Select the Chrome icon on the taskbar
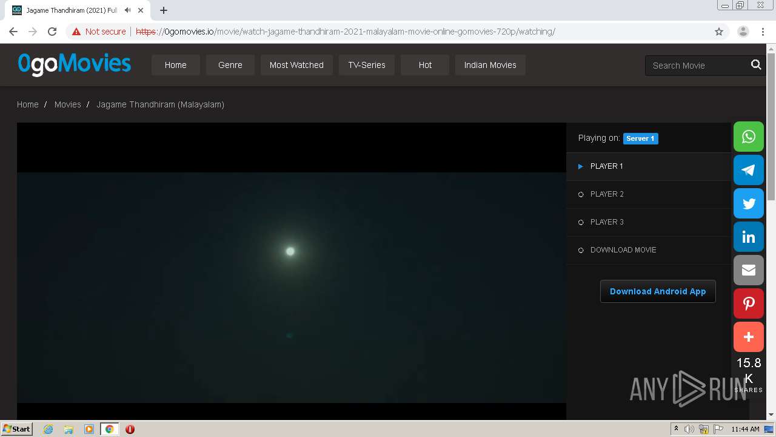 tap(109, 429)
